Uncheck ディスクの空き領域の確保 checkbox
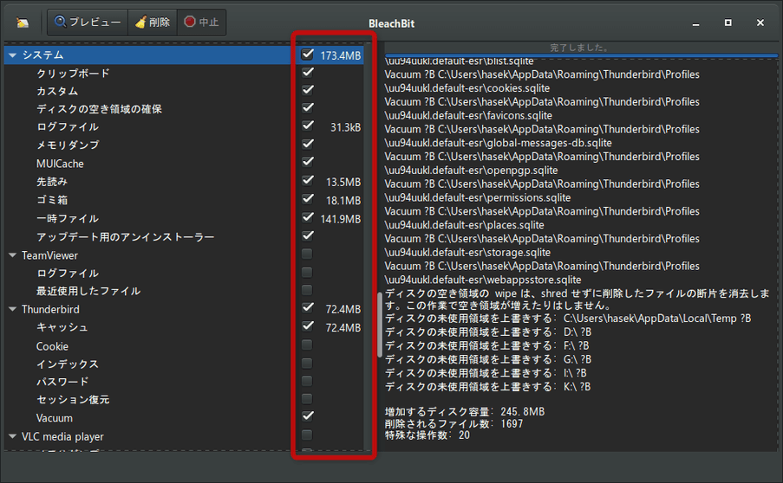783x483 pixels. click(308, 108)
